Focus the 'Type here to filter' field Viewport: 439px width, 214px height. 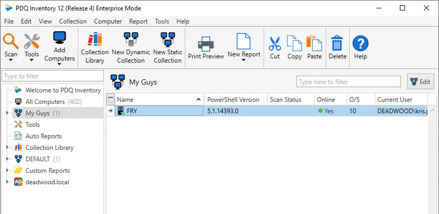349,81
